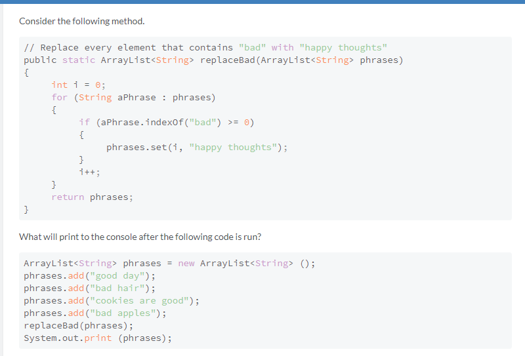The image size is (525, 356).
Task: Click the for loop header line
Action: (x=134, y=98)
